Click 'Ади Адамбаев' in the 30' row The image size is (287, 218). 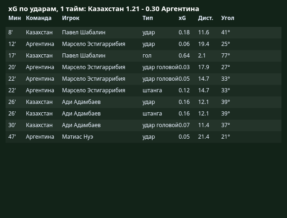click(x=81, y=125)
